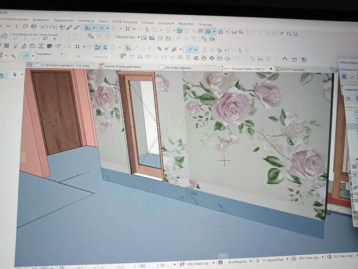Open dropdown beside circled-triangle icon
Screen dimensions: 358x269
pyautogui.click(x=227, y=32)
